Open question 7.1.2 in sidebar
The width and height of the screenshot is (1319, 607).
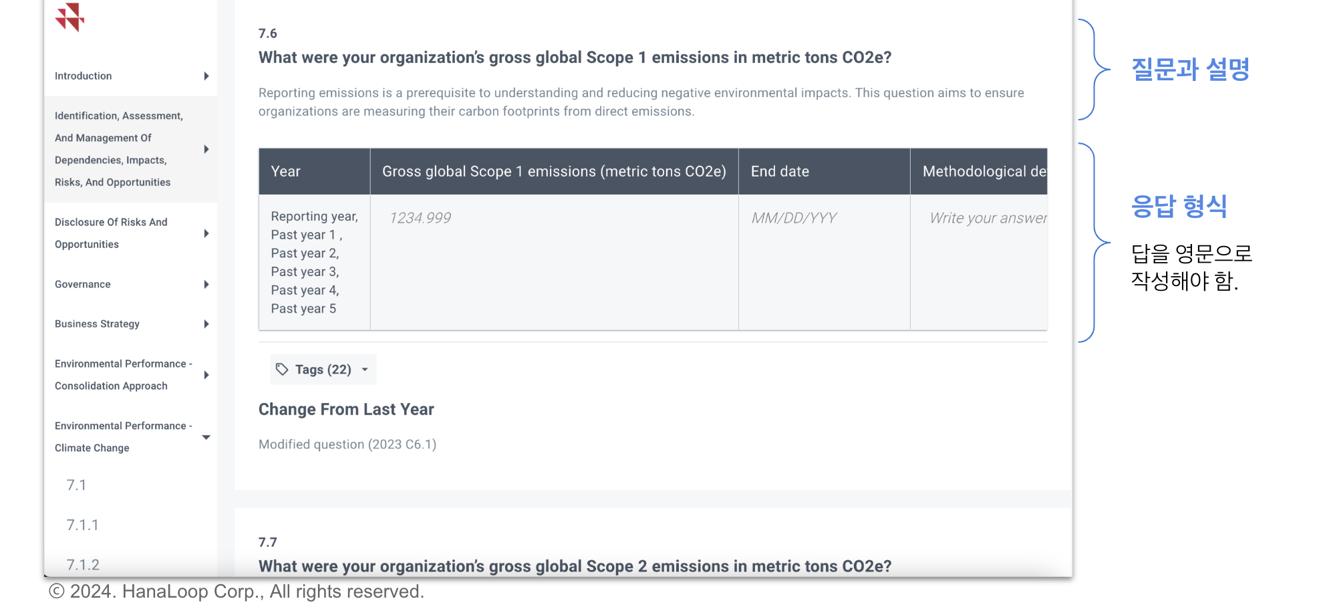[x=83, y=565]
